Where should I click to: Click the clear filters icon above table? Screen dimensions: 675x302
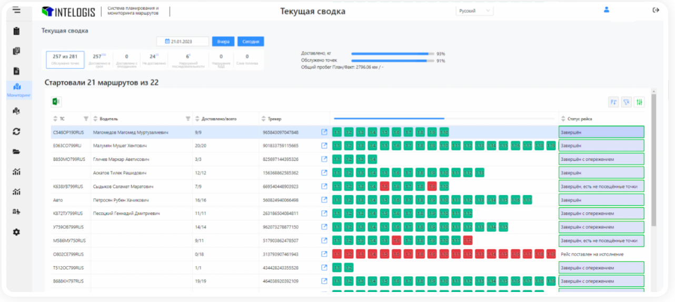(x=627, y=102)
